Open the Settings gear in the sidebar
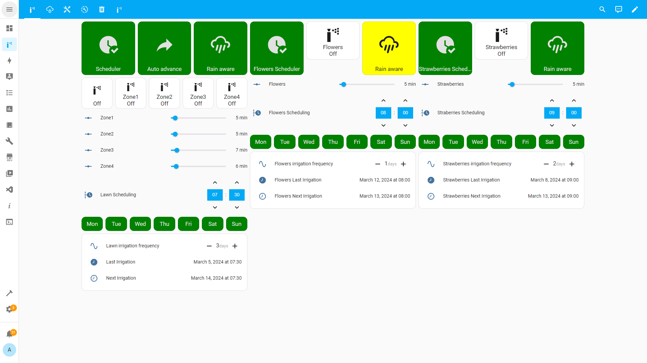647x363 pixels. click(x=9, y=309)
